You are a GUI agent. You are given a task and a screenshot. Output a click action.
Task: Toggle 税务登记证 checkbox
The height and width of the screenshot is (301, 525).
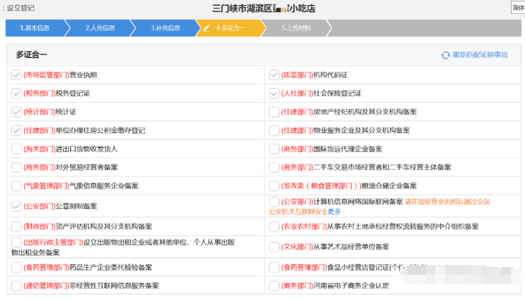coord(16,93)
